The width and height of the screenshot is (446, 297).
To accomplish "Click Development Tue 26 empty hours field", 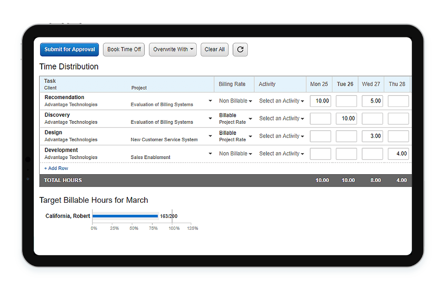I will 346,154.
